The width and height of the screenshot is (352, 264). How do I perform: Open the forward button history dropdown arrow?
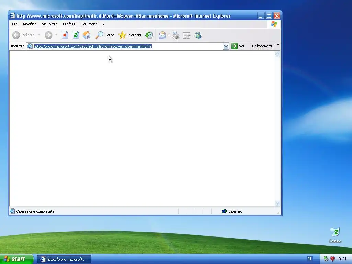coord(56,35)
